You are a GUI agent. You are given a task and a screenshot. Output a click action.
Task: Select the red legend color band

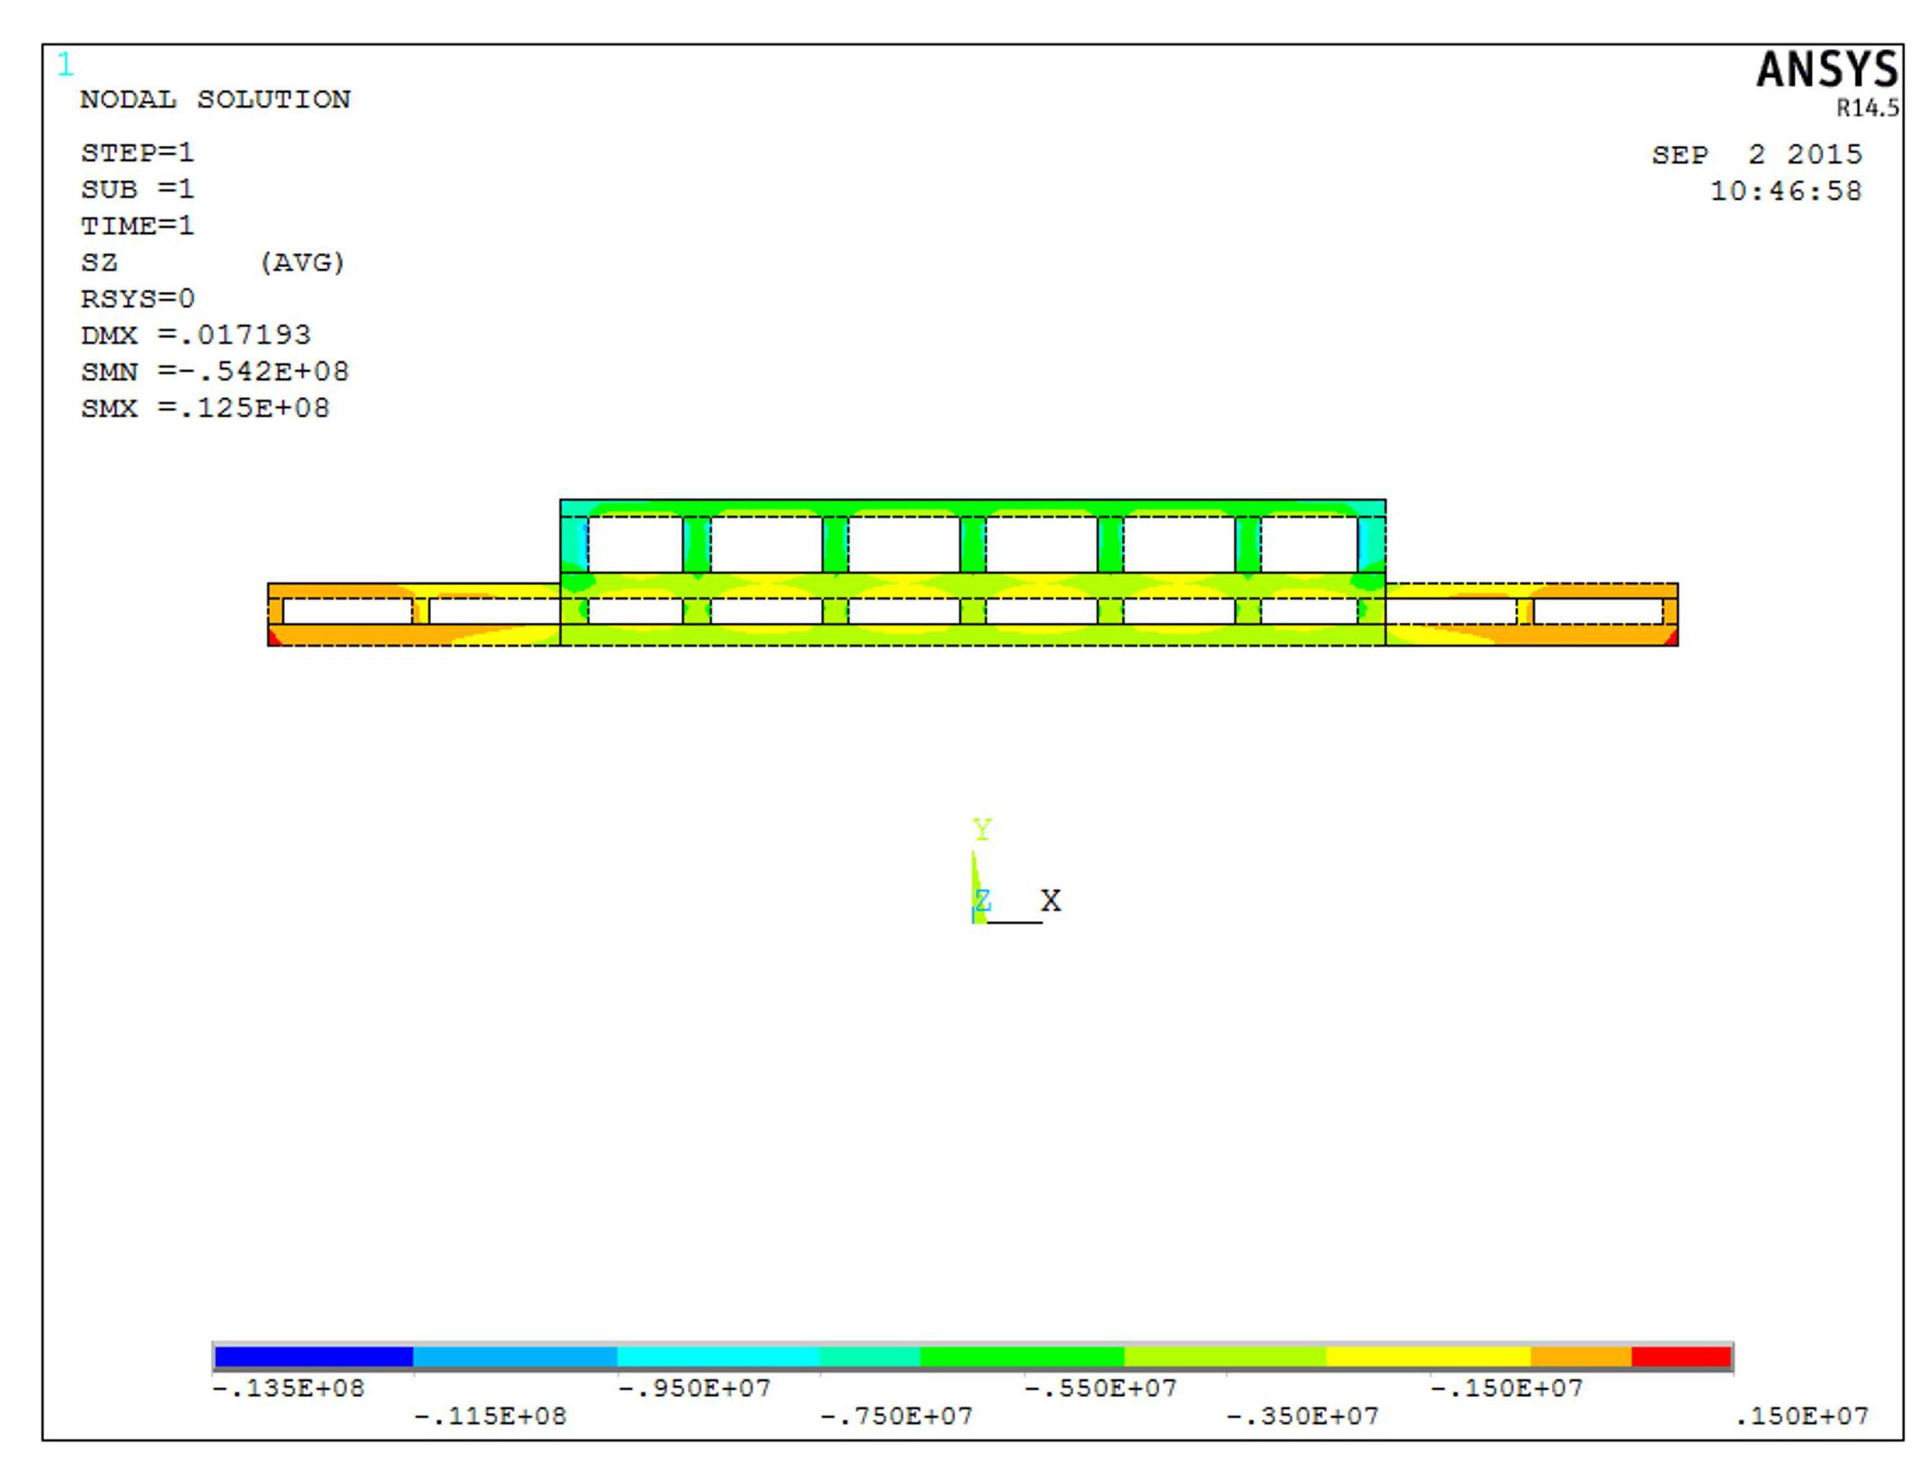[x=1681, y=1357]
